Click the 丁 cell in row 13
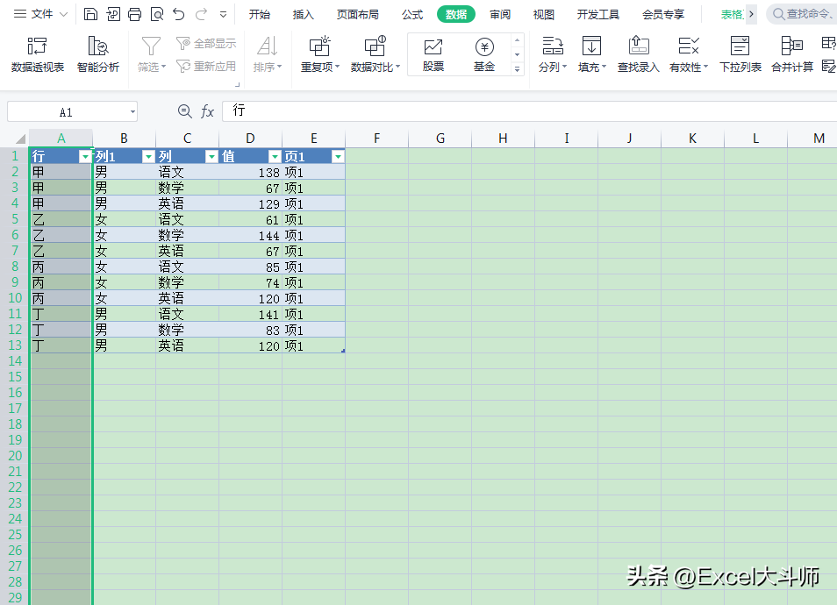Screen dimensions: 837x605 pyautogui.click(x=61, y=345)
